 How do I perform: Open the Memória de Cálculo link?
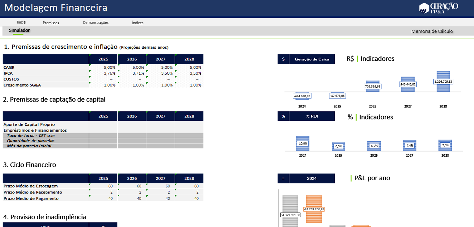432,31
